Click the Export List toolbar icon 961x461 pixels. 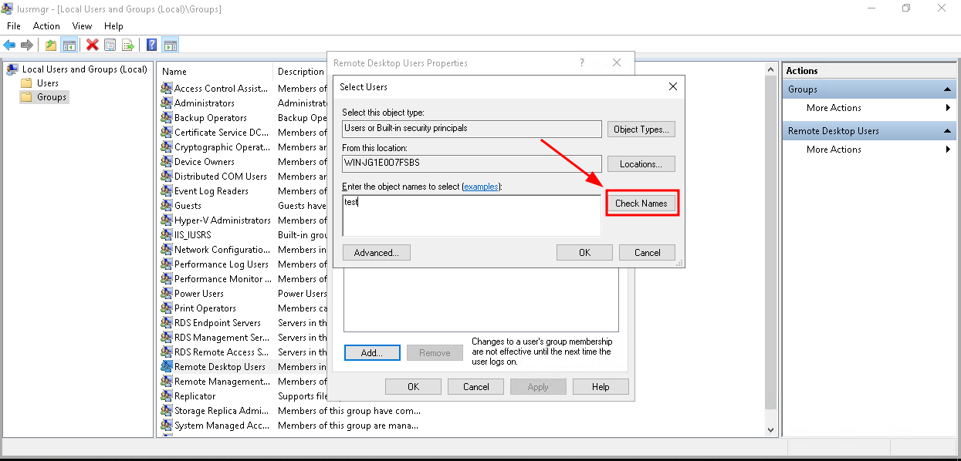128,45
